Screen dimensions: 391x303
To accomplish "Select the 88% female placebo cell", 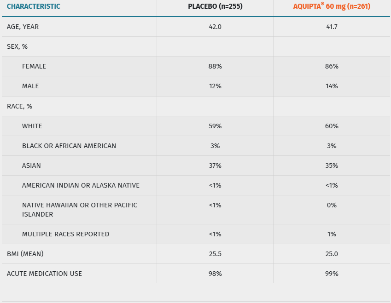I will pos(215,66).
